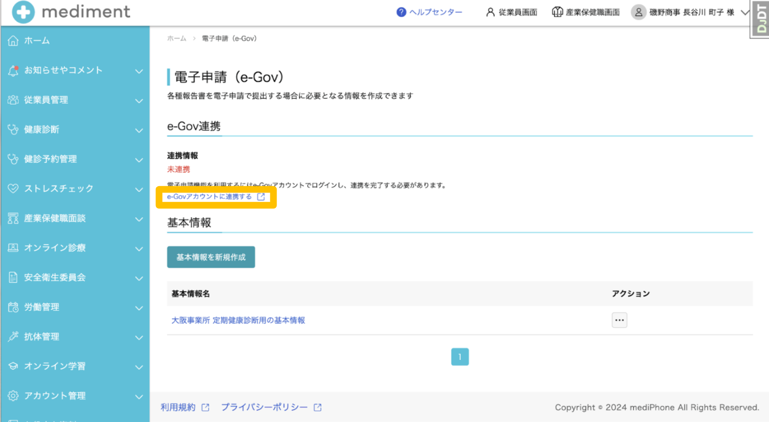Expand the お知らせやコメント chevron
The image size is (769, 422).
pos(139,71)
